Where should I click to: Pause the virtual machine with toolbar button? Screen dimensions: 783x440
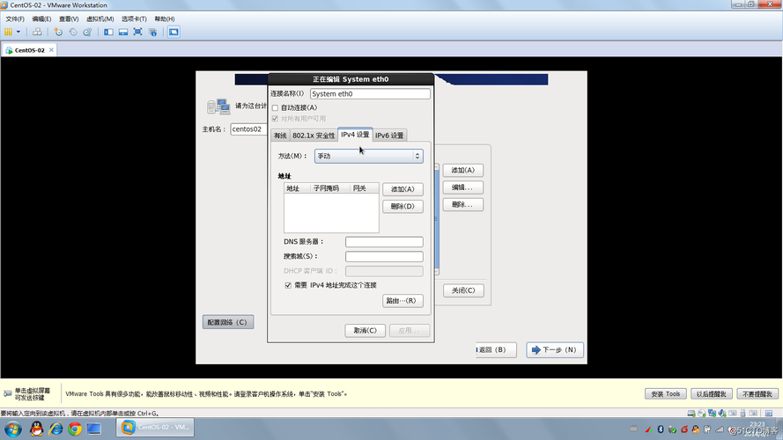click(x=8, y=32)
